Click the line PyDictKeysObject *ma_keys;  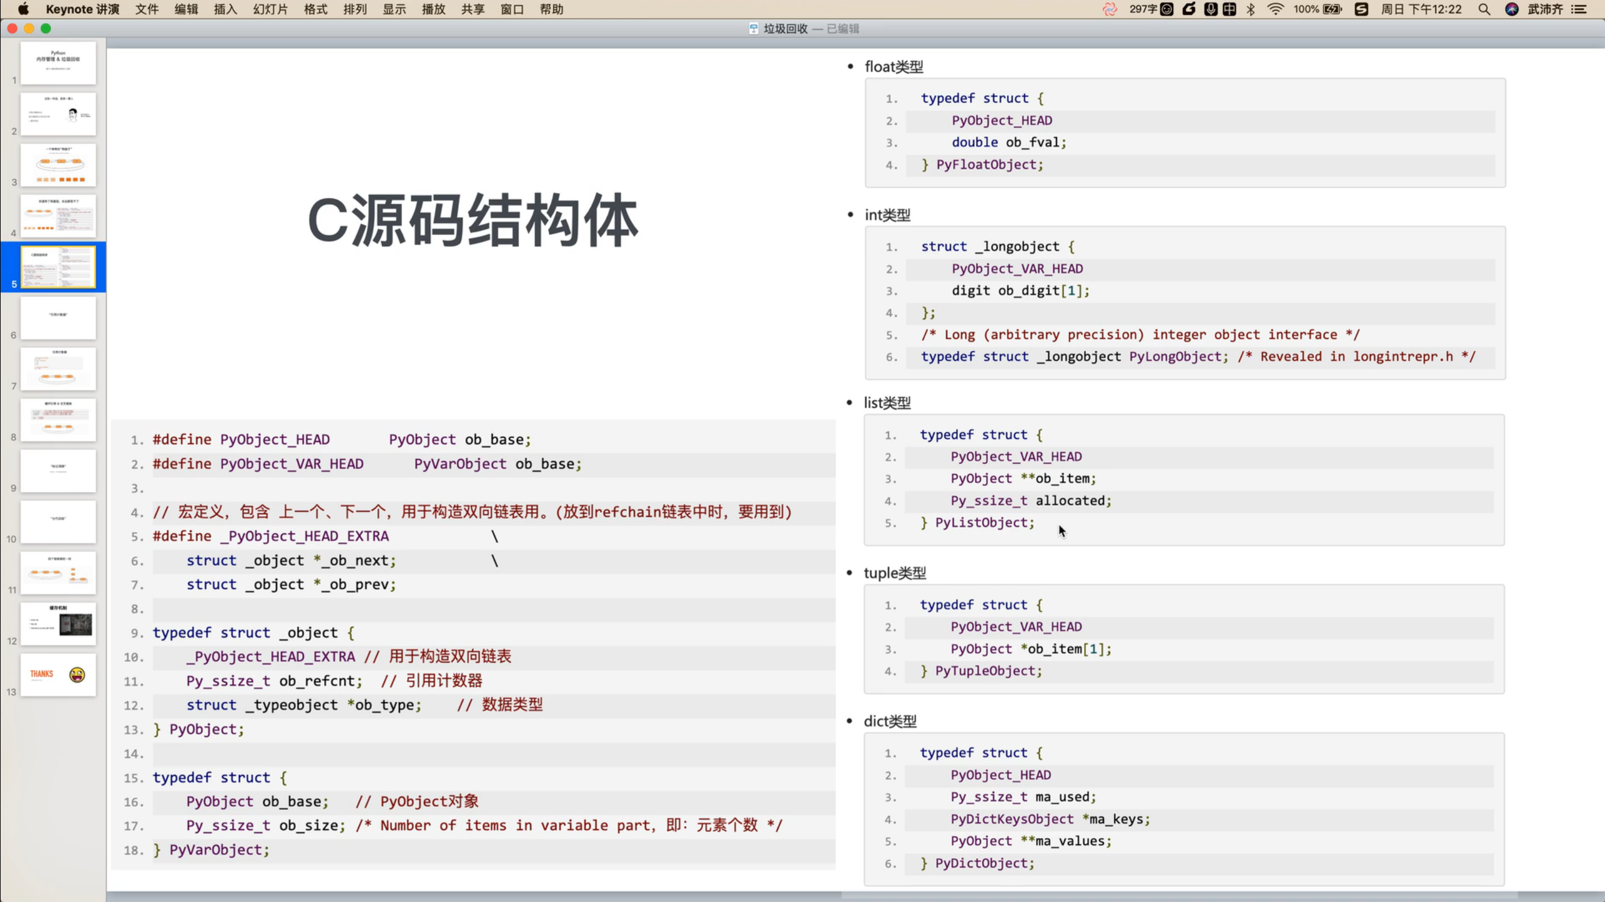[1050, 819]
